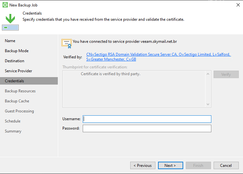The height and width of the screenshot is (174, 243).
Task: Go to the Backup Mode step
Action: coord(17,51)
